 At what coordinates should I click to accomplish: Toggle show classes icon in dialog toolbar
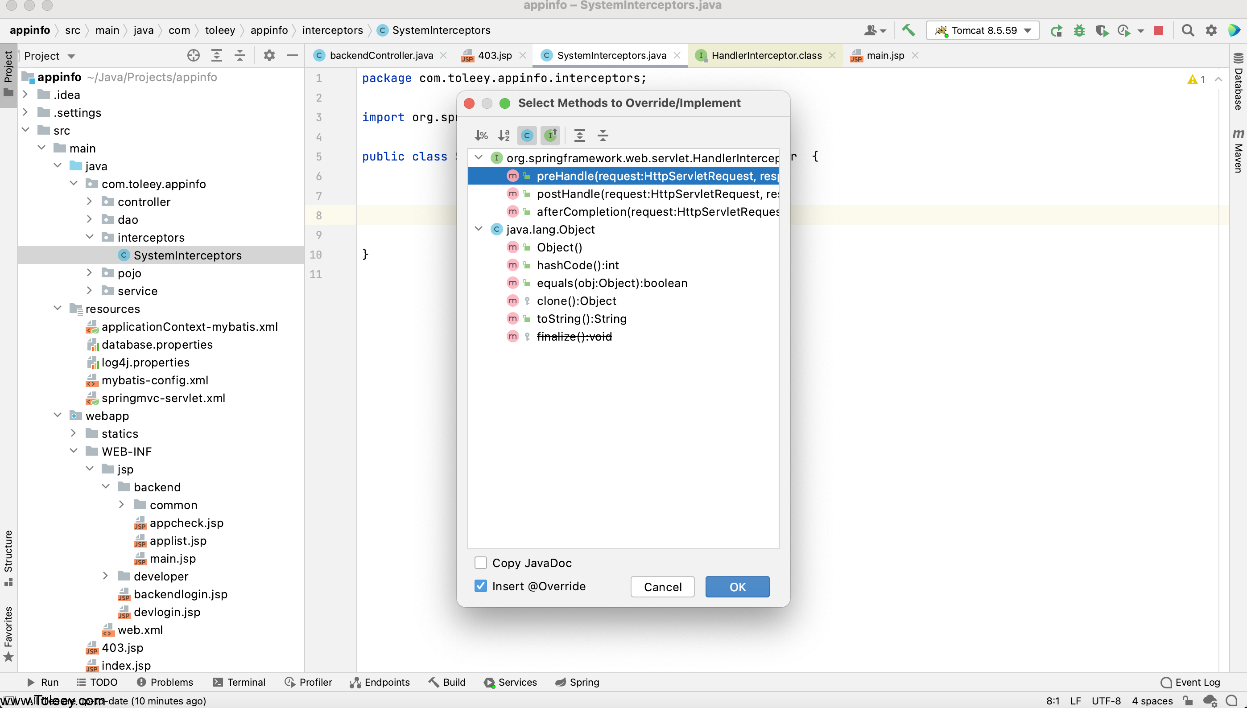pos(527,135)
